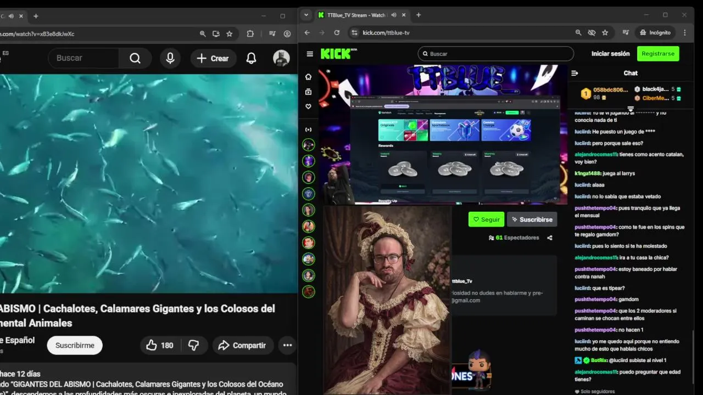Open the Following heart icon in Kick sidebar

click(x=309, y=106)
